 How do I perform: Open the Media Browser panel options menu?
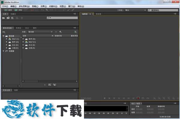pyautogui.click(x=74, y=28)
